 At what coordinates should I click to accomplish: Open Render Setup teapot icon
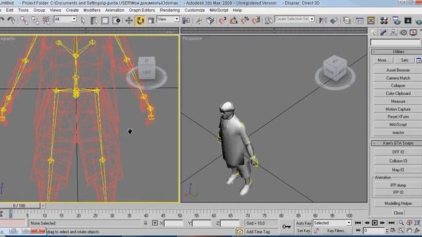click(396, 20)
